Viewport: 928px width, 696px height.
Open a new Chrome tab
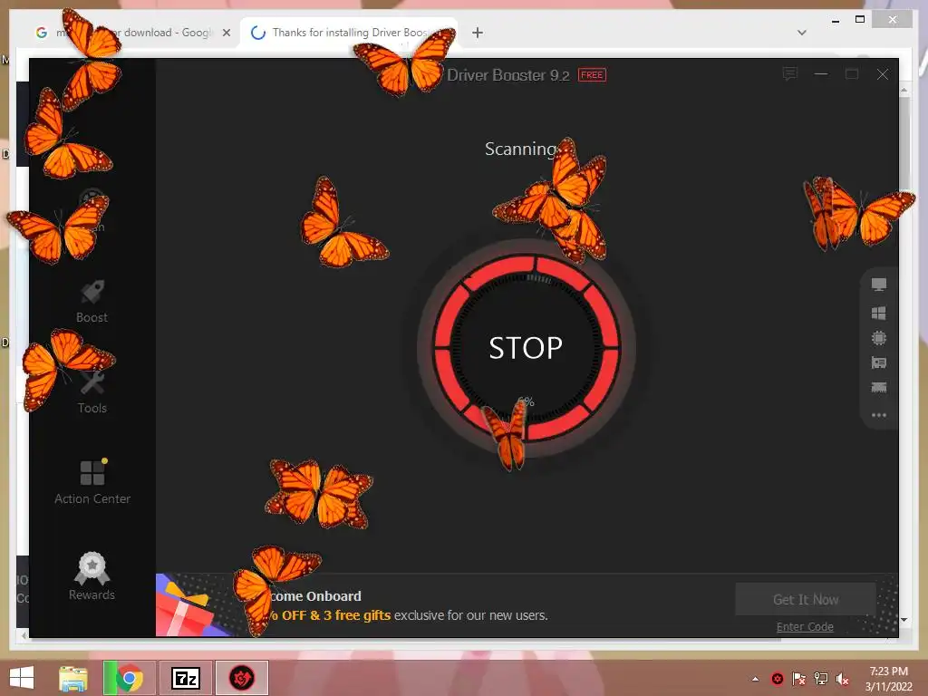pyautogui.click(x=478, y=33)
